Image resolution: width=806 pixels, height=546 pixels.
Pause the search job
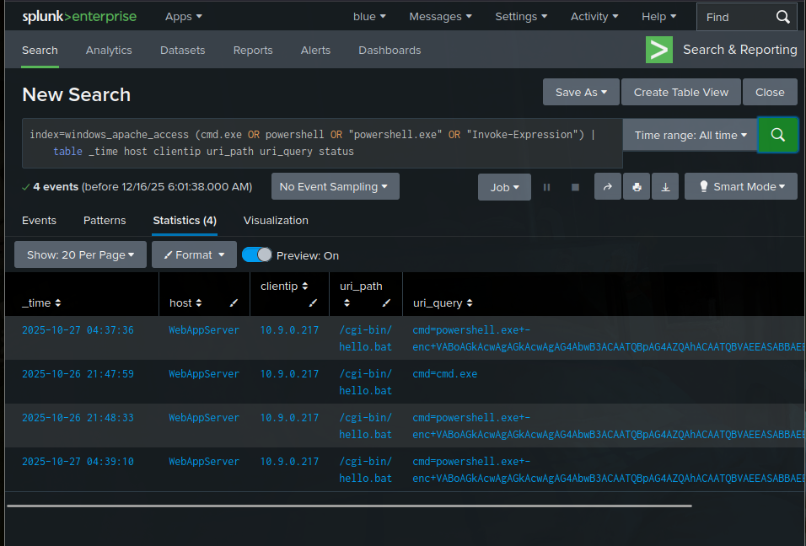pos(546,188)
